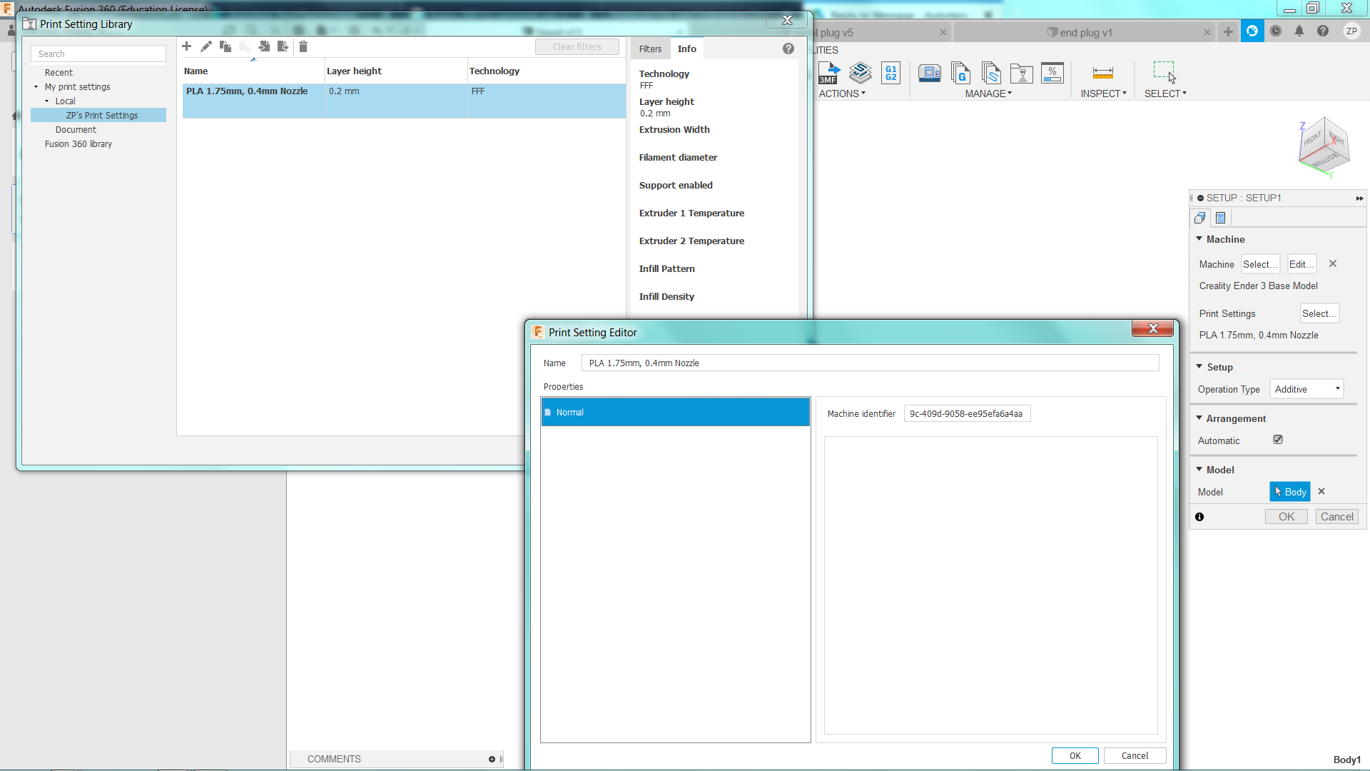Select the Normal property category
The image size is (1370, 771).
coord(675,413)
